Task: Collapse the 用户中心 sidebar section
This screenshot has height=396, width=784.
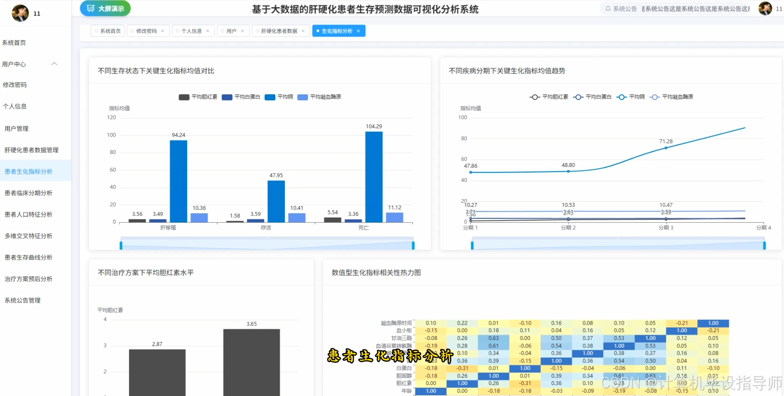Action: (x=55, y=64)
